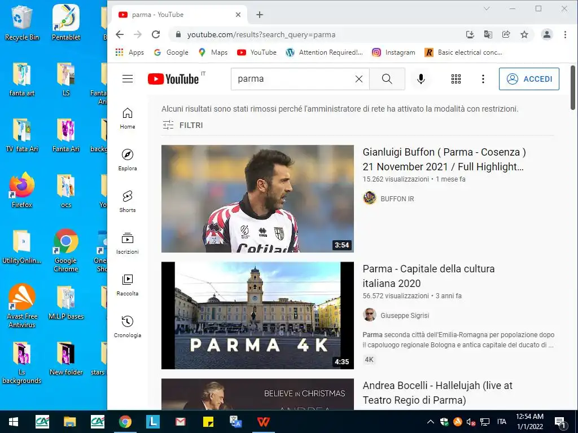Click the Chrome address bar URL
Viewport: 578px width, 433px height.
261,34
